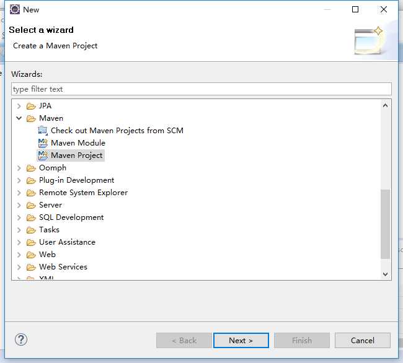Select the Maven Project wizard
The width and height of the screenshot is (403, 363).
point(77,155)
